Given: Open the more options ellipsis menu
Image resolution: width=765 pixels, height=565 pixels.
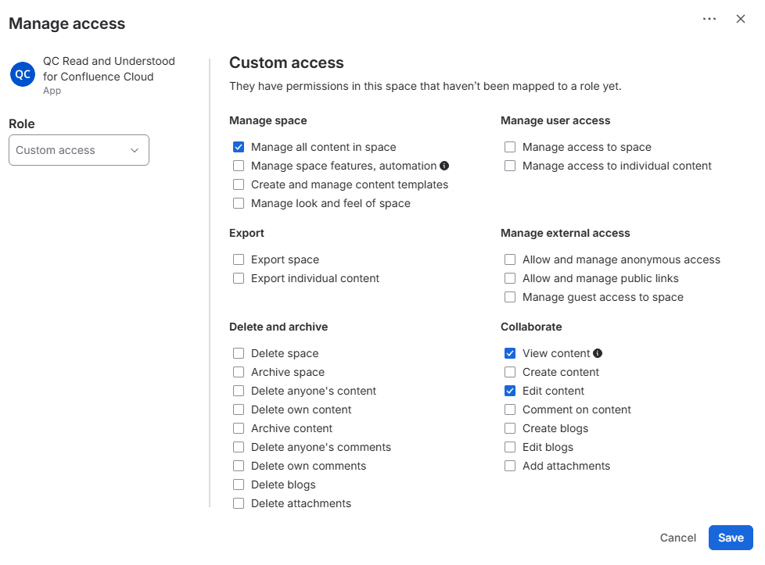Looking at the screenshot, I should pos(709,19).
